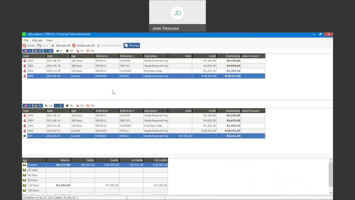Viewport: 355px width, 200px height.
Task: Toggle the FD filter in the upper grid
Action: [x=69, y=51]
